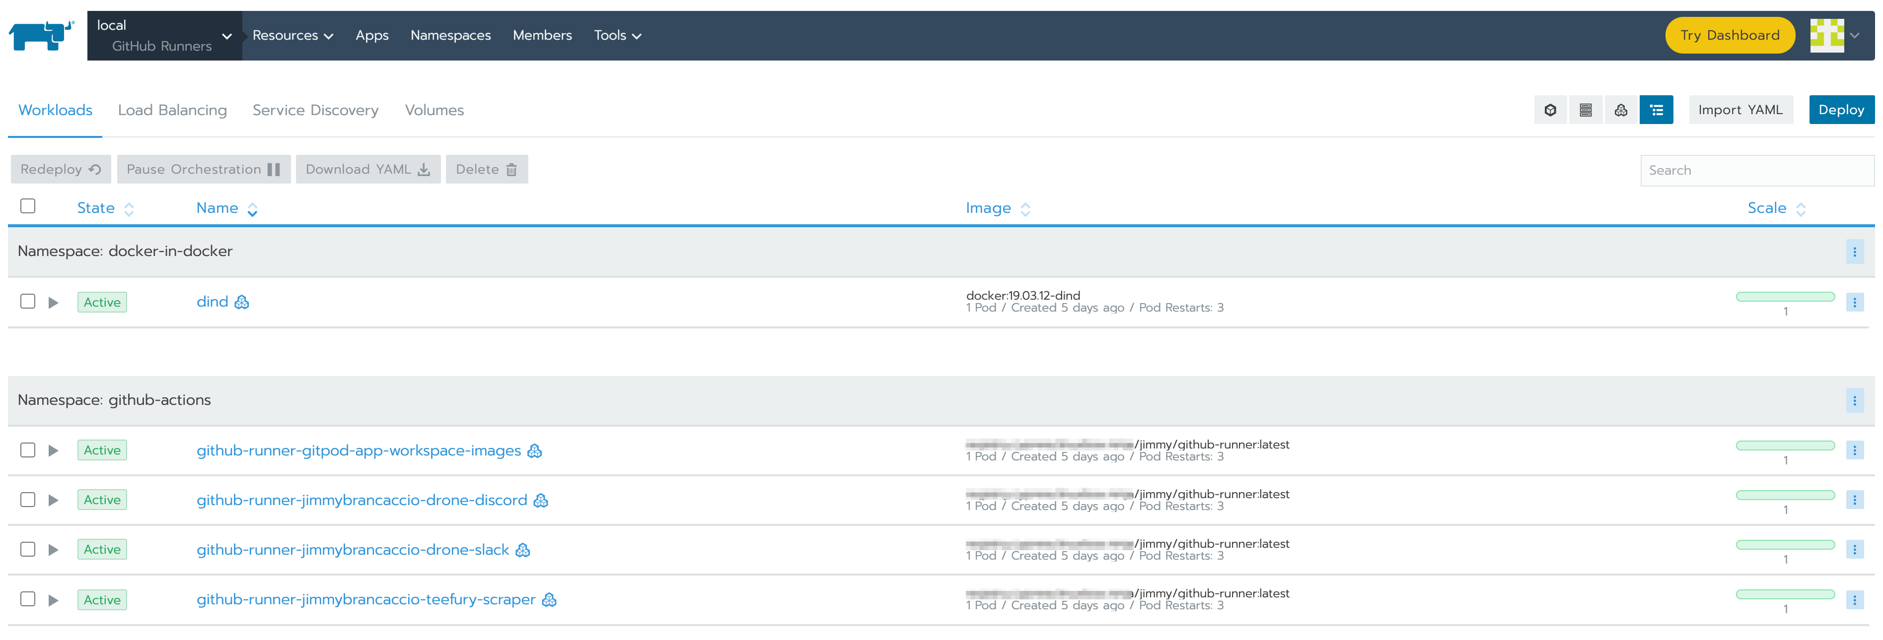The image size is (1883, 640).
Task: Switch to the Load Balancing tab
Action: coord(172,110)
